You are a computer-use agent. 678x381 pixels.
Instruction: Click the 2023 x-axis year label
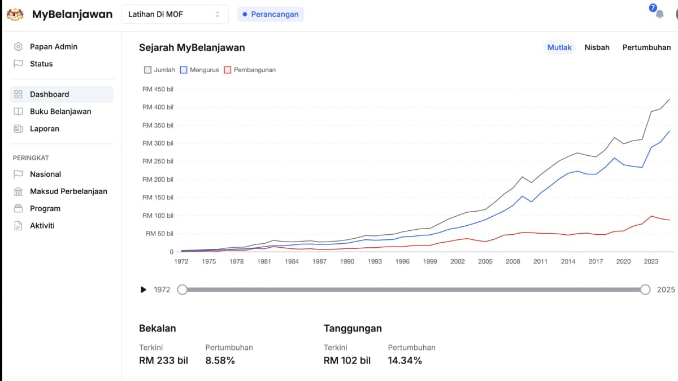[651, 261]
